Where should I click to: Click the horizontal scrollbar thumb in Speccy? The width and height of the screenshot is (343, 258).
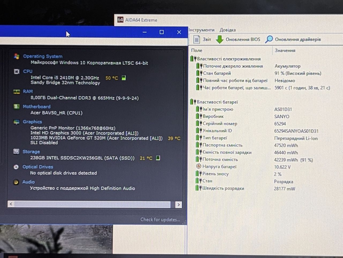[92, 204]
